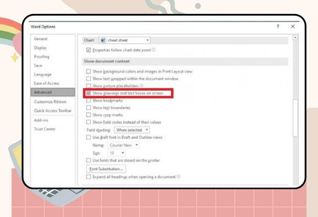Enable Use fonts stored on the printer

(x=88, y=160)
